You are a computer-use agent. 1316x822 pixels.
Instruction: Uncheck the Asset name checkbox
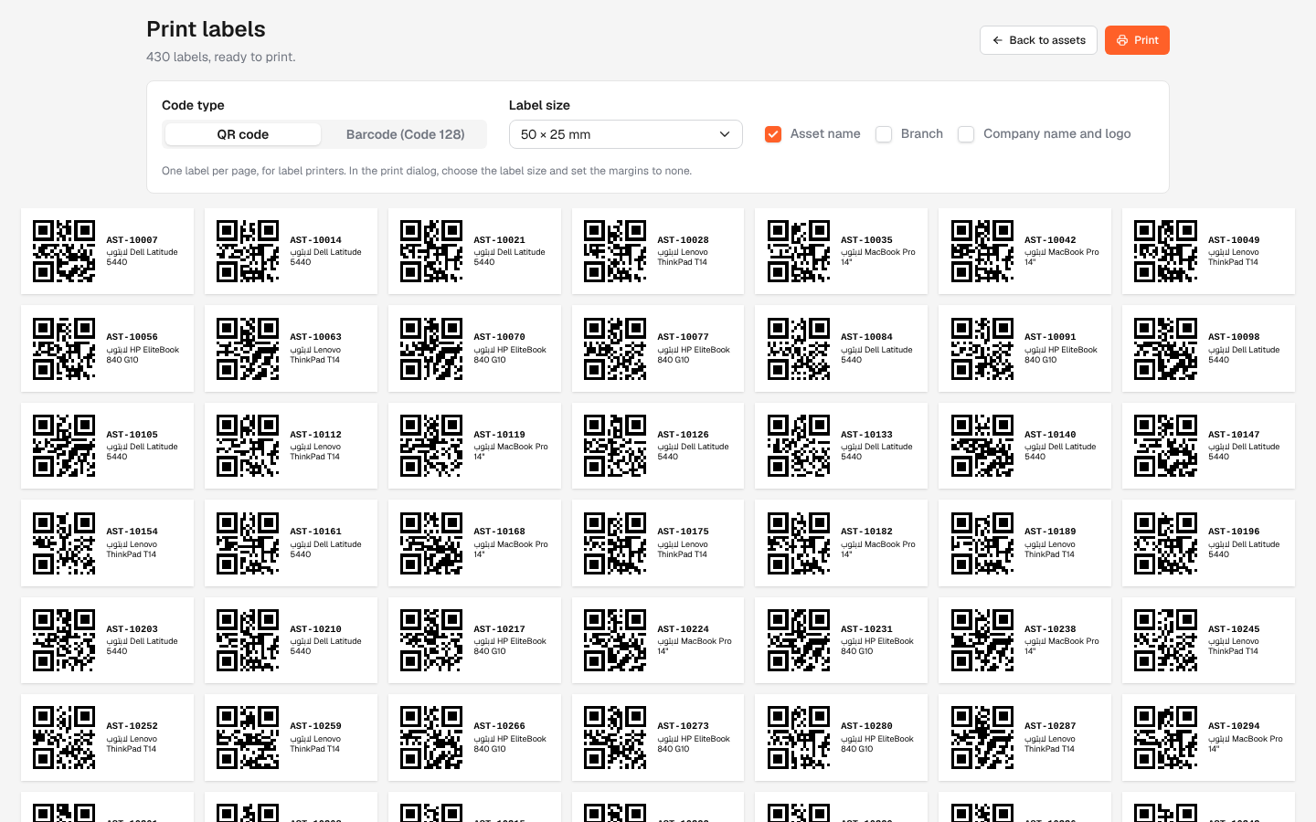point(773,134)
